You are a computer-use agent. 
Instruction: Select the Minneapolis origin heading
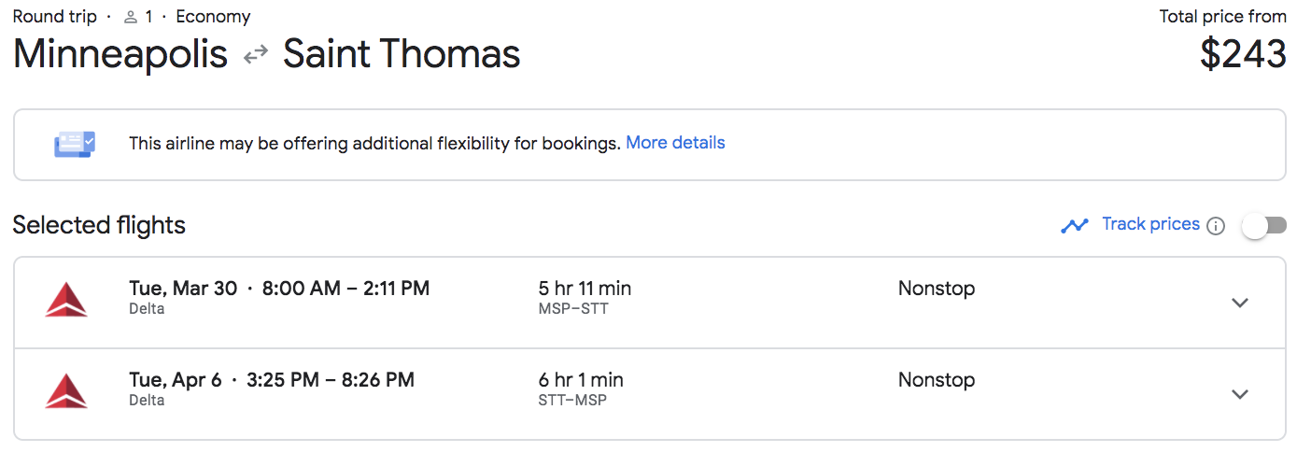tap(120, 54)
